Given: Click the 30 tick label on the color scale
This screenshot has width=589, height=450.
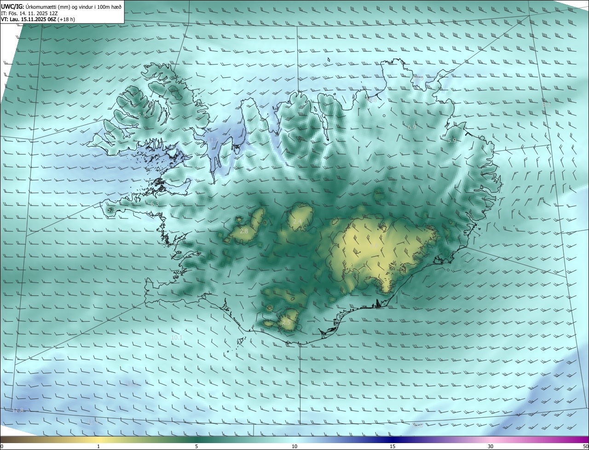Looking at the screenshot, I should 491,446.
